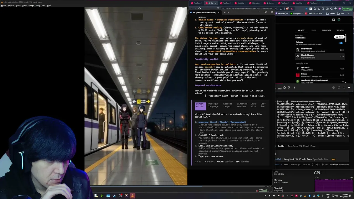Open new terminal tab with plus icon

pos(225,12)
